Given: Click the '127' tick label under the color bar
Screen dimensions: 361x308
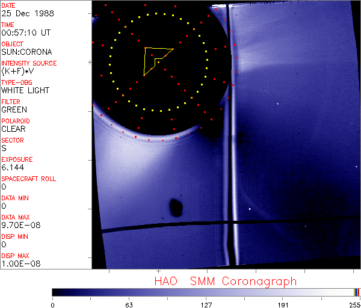Looking at the screenshot, I should point(206,304).
